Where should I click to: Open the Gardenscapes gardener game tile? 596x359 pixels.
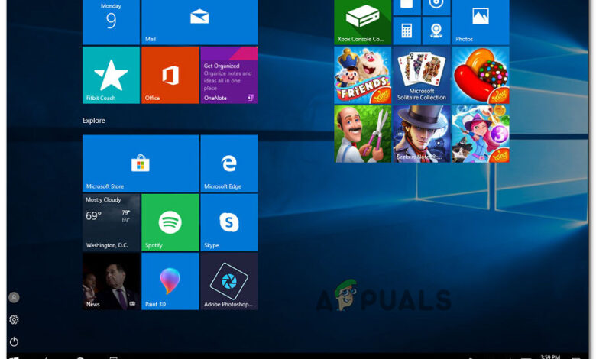tap(363, 134)
